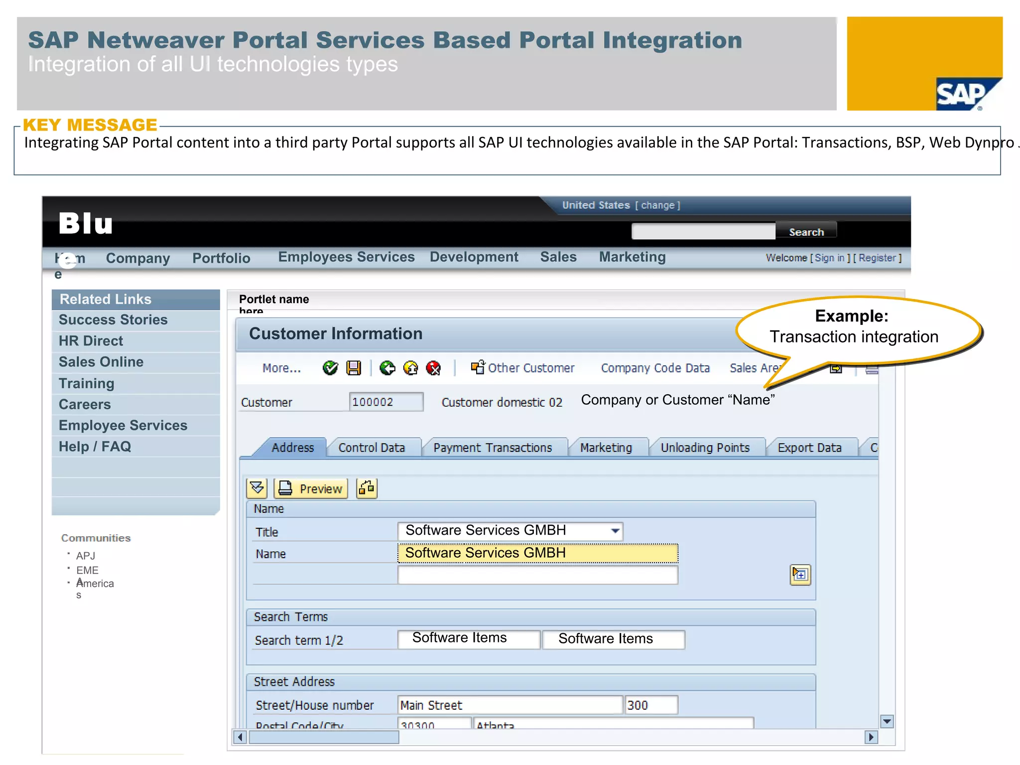Click the vertical scrollbar down arrow

(x=887, y=721)
